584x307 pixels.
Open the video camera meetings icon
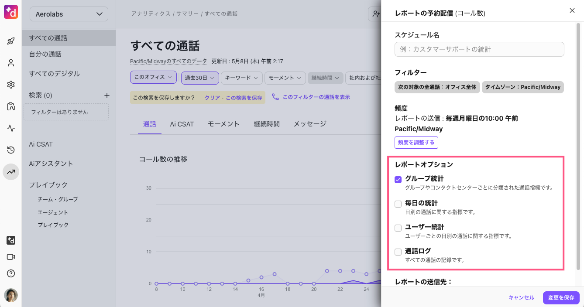click(11, 257)
